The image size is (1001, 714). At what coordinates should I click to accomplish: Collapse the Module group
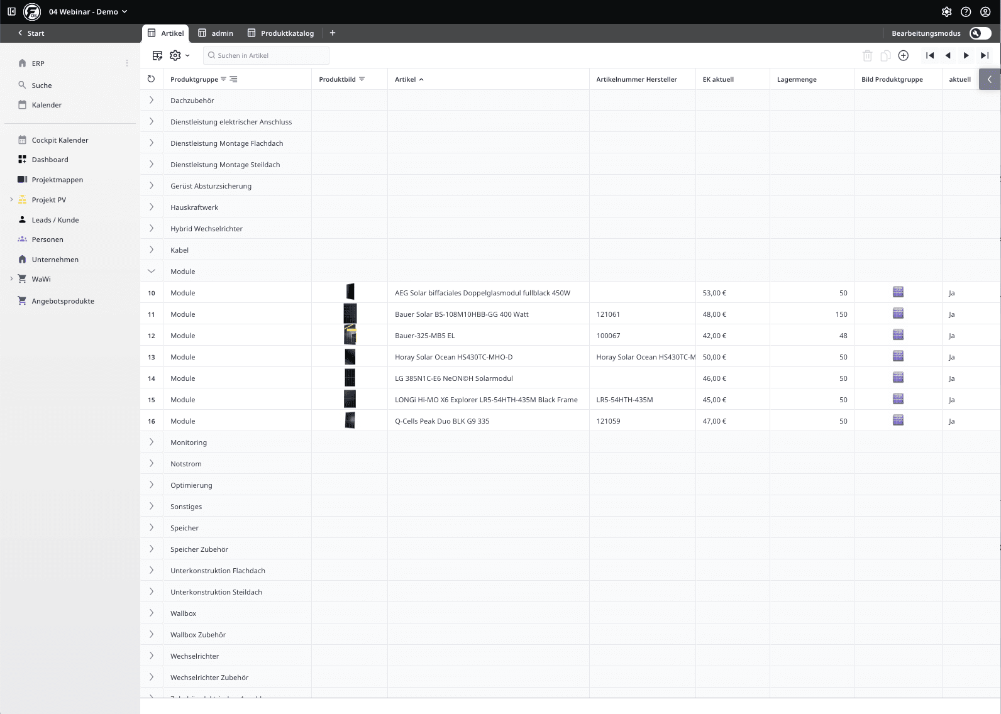152,272
